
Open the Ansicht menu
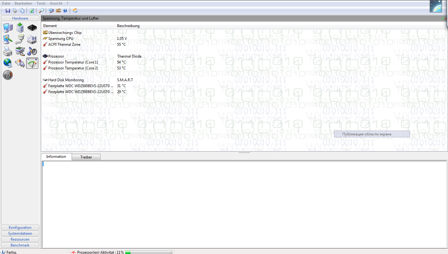click(x=56, y=3)
